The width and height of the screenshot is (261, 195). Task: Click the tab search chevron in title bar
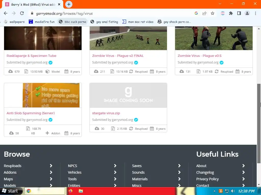[220, 4]
